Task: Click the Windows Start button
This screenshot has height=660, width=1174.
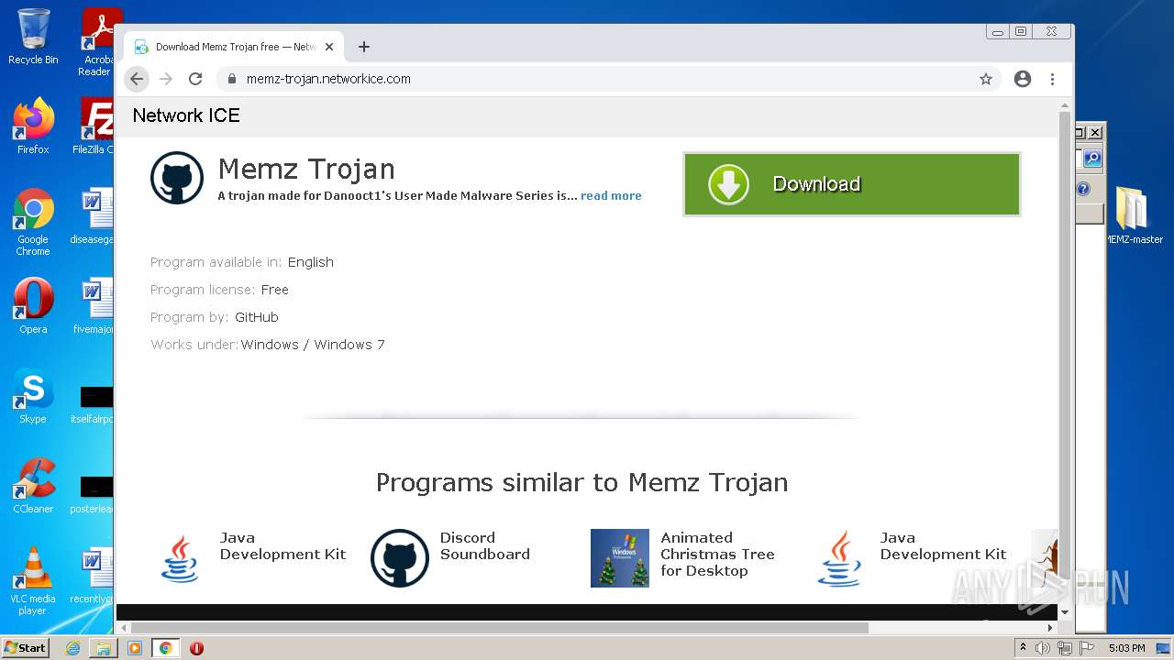Action: (x=25, y=648)
